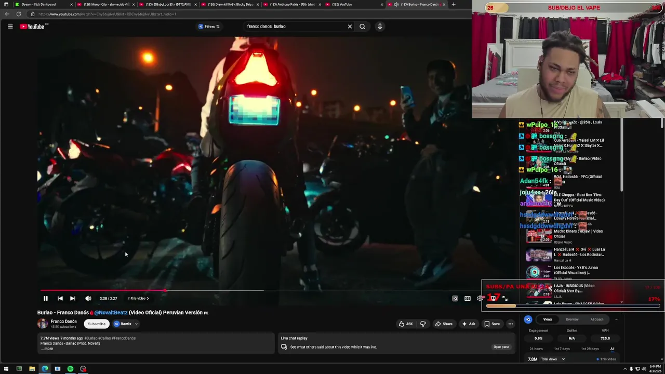Open a new browser tab

point(454,4)
